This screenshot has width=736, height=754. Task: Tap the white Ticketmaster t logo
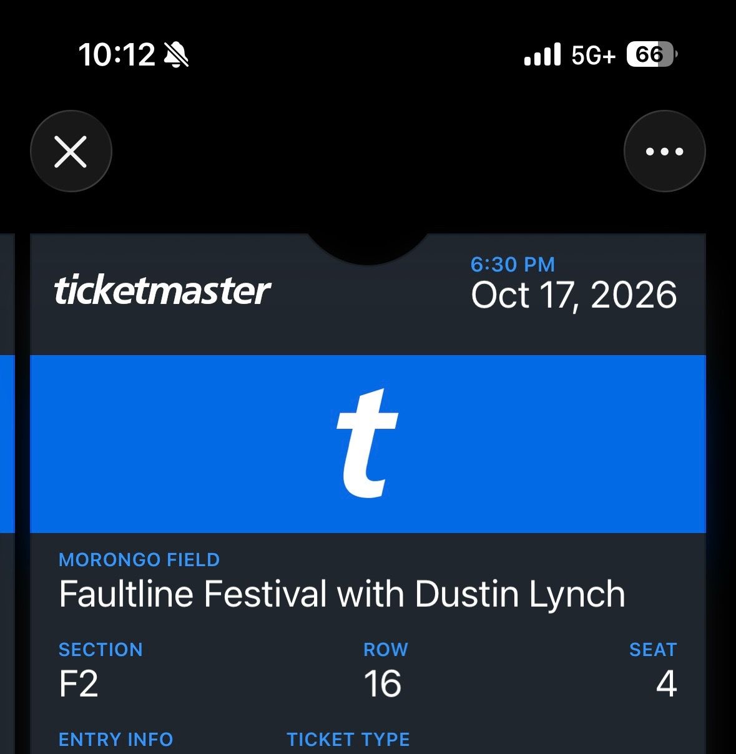367,443
